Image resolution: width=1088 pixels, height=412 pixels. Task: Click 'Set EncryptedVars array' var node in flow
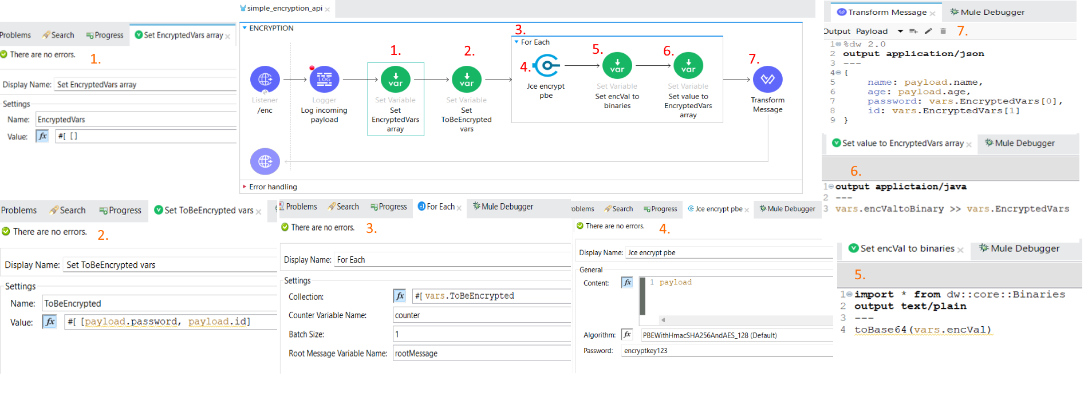pyautogui.click(x=395, y=79)
